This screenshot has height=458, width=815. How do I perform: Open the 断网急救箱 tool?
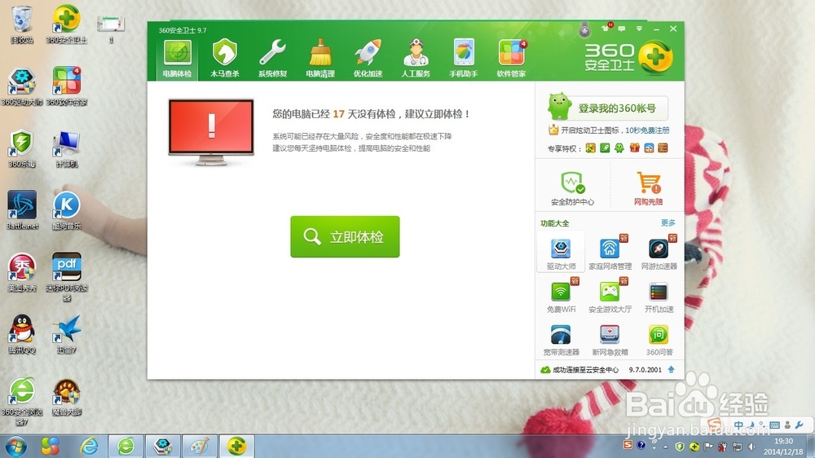[610, 340]
